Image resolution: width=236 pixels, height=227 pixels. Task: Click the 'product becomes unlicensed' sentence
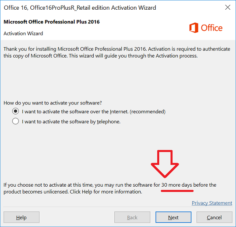(73, 192)
